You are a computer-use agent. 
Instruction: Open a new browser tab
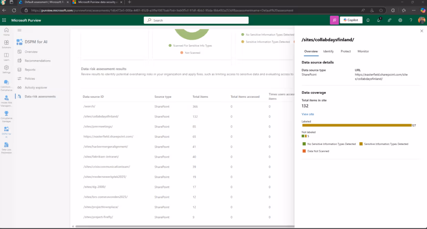click(130, 2)
